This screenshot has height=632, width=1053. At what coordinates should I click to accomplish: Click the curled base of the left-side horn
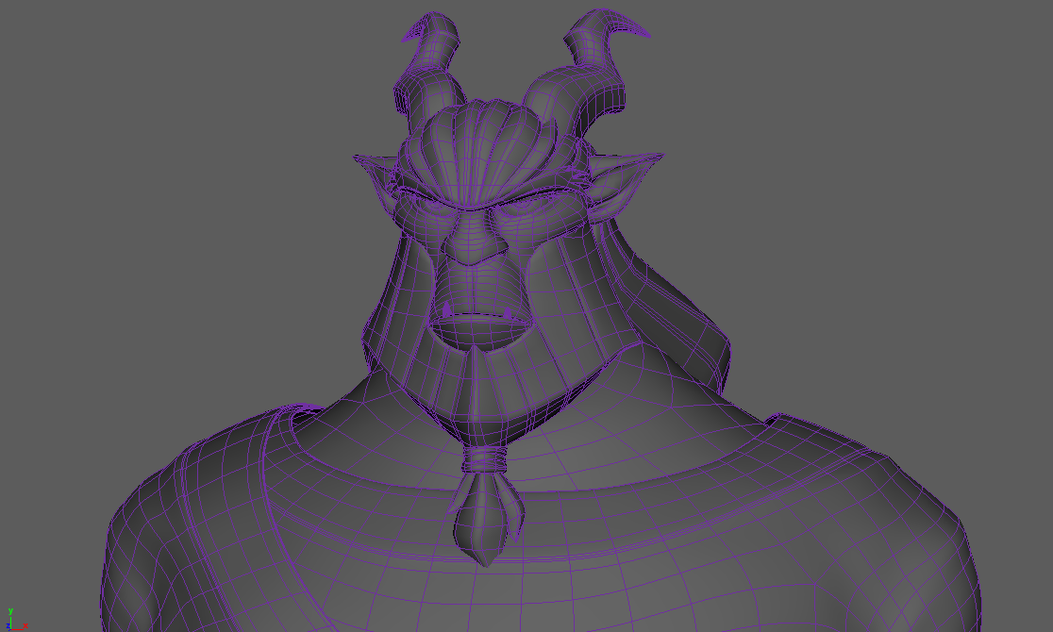[x=421, y=94]
